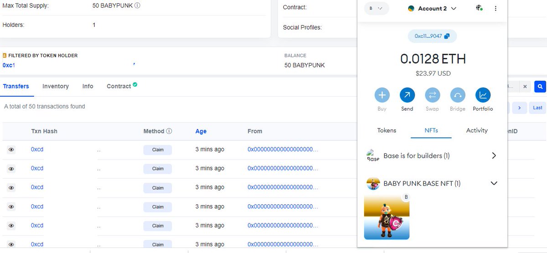Click the Buy plus icon in MetaMask

tap(382, 95)
